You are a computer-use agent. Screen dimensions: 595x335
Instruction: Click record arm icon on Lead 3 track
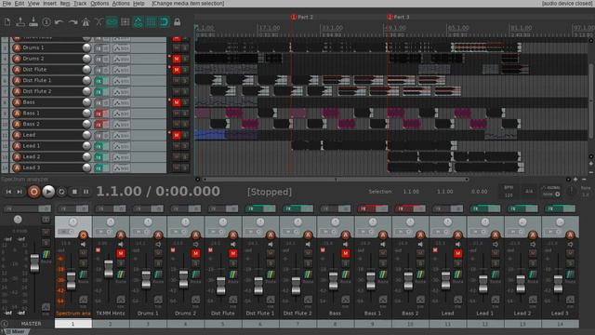[17, 167]
